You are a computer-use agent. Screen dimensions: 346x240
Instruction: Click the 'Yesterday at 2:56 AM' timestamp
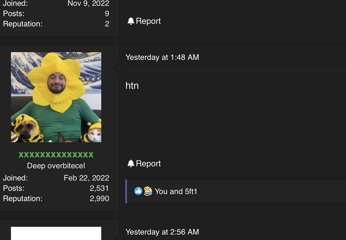click(162, 232)
